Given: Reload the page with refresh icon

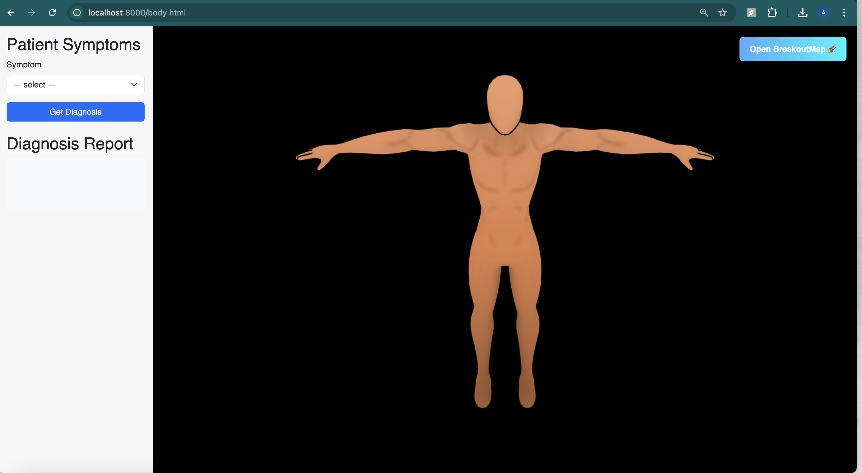Looking at the screenshot, I should tap(52, 13).
